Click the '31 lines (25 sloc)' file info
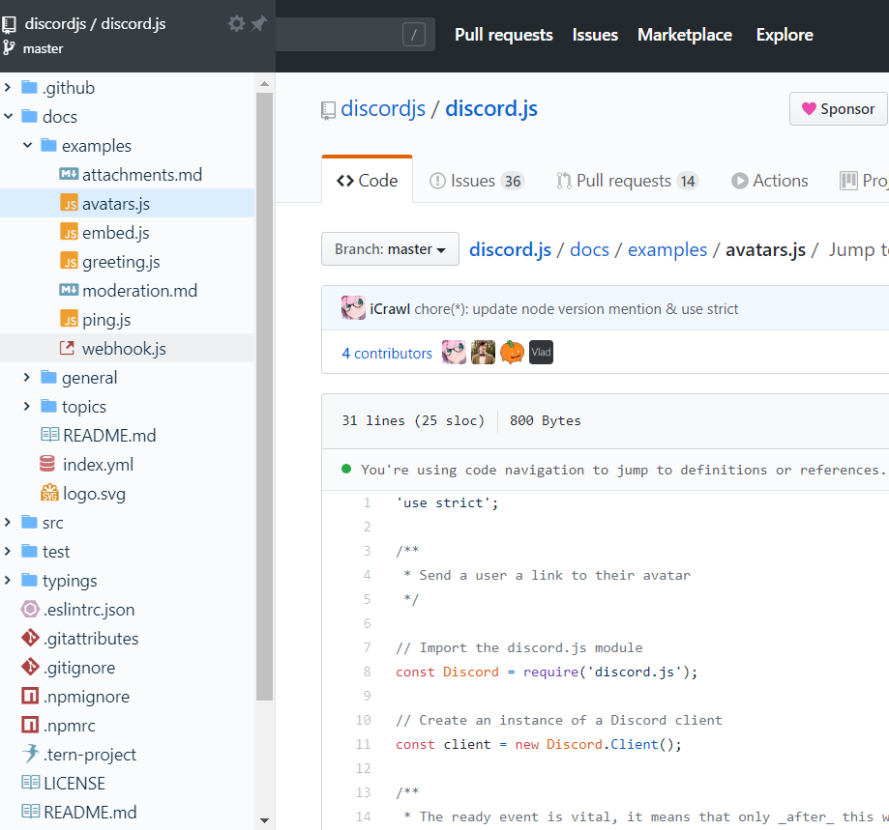 413,420
